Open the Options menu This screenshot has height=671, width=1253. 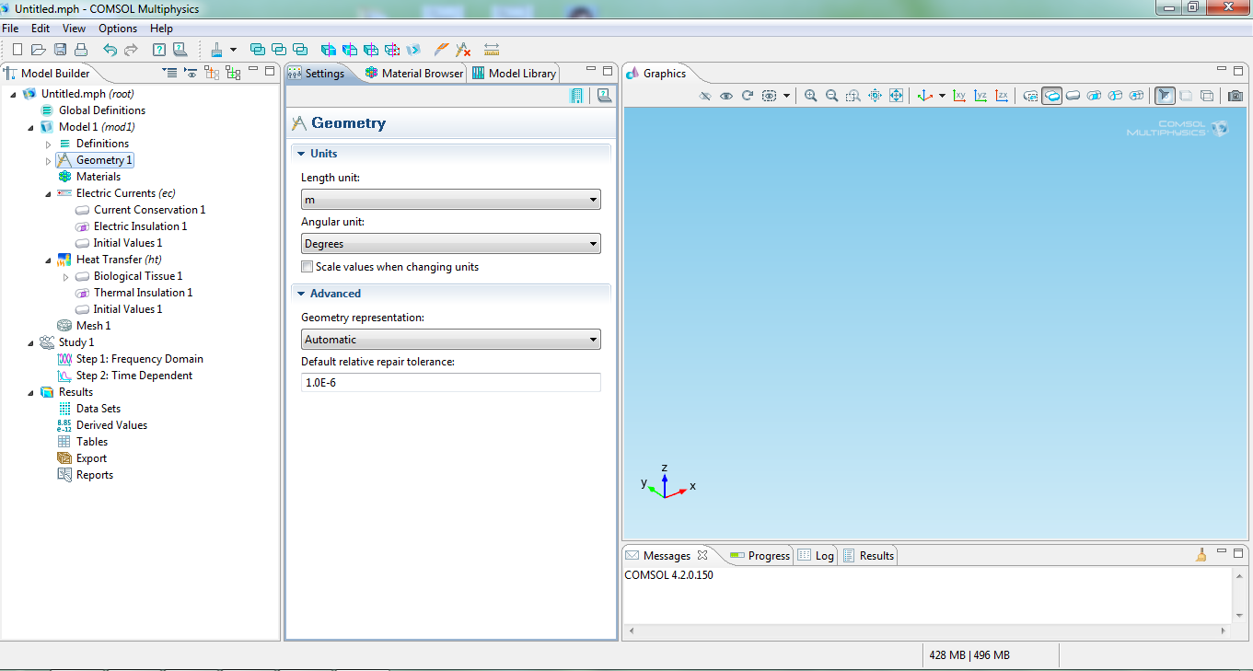pyautogui.click(x=118, y=29)
